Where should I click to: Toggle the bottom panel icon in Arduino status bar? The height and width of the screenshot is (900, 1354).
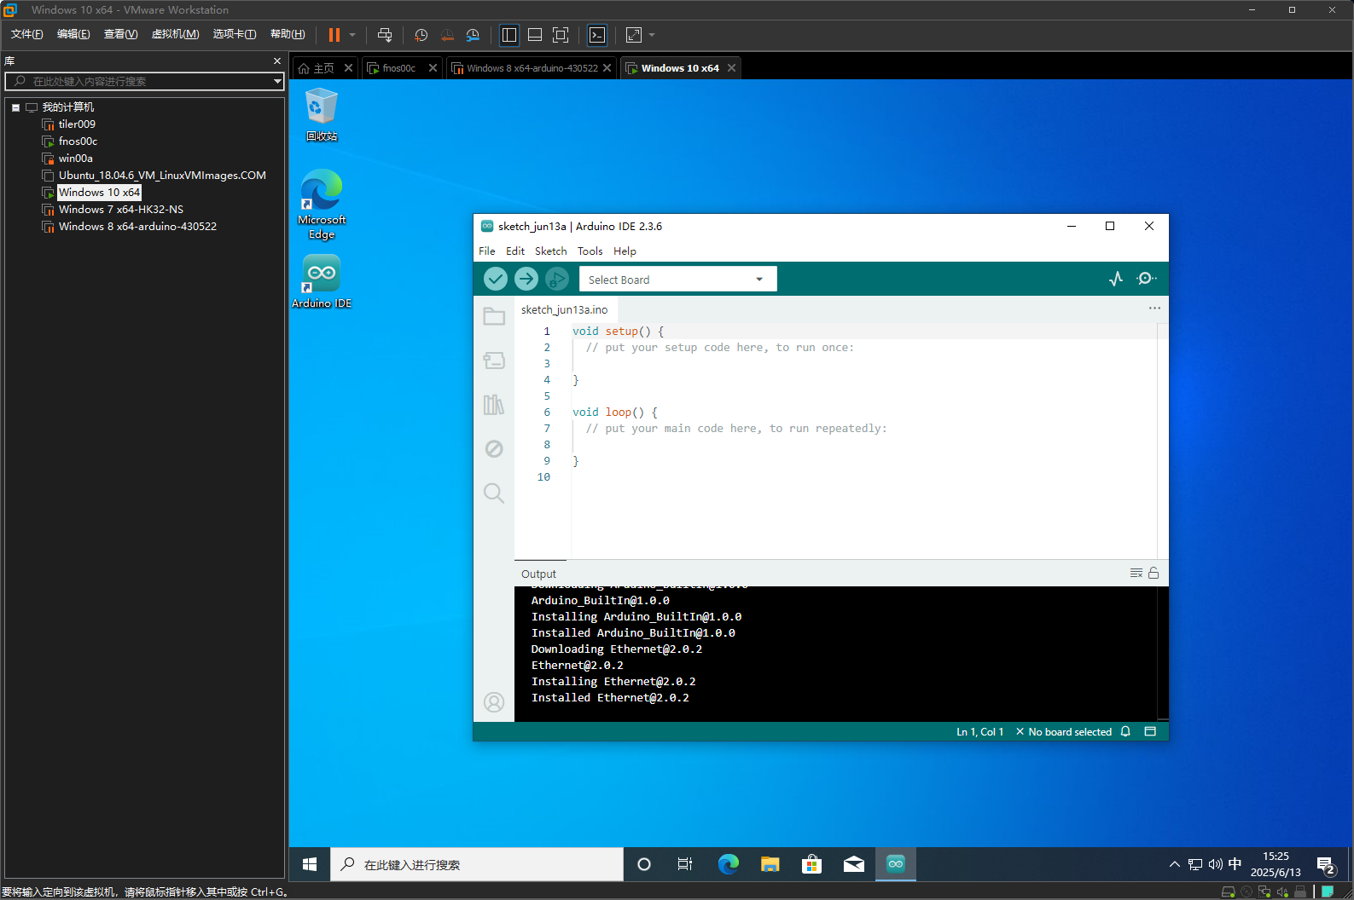(x=1150, y=731)
